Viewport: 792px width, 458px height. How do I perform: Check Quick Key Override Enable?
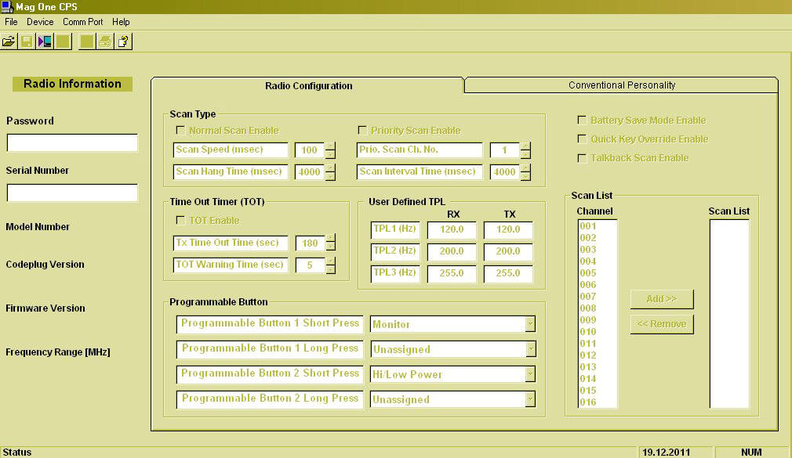582,139
